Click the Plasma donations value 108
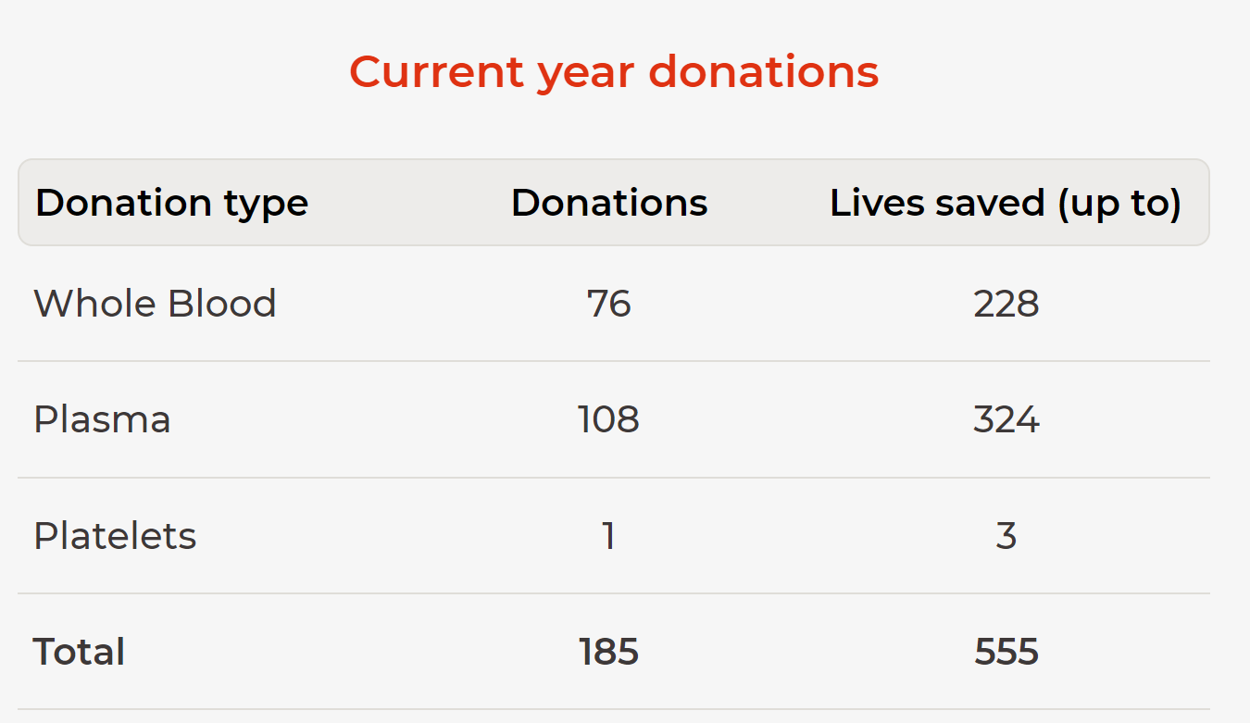This screenshot has width=1250, height=723. [x=609, y=419]
